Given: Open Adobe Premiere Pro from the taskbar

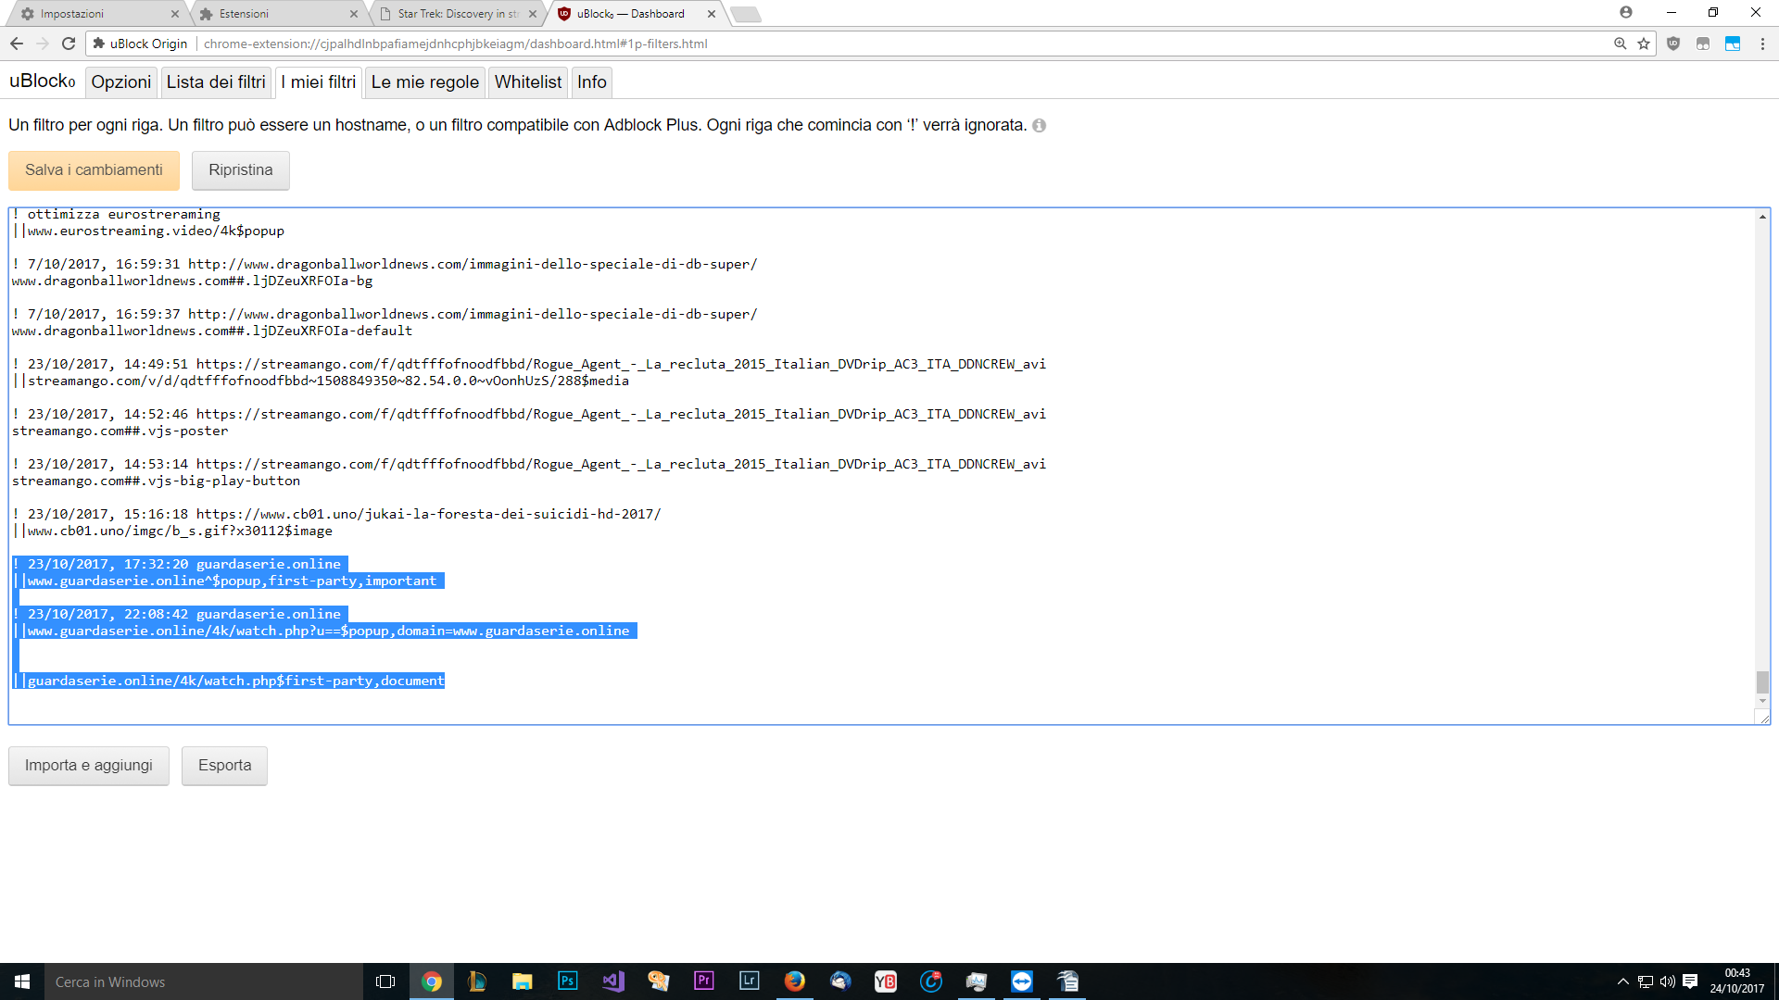Looking at the screenshot, I should [x=704, y=981].
